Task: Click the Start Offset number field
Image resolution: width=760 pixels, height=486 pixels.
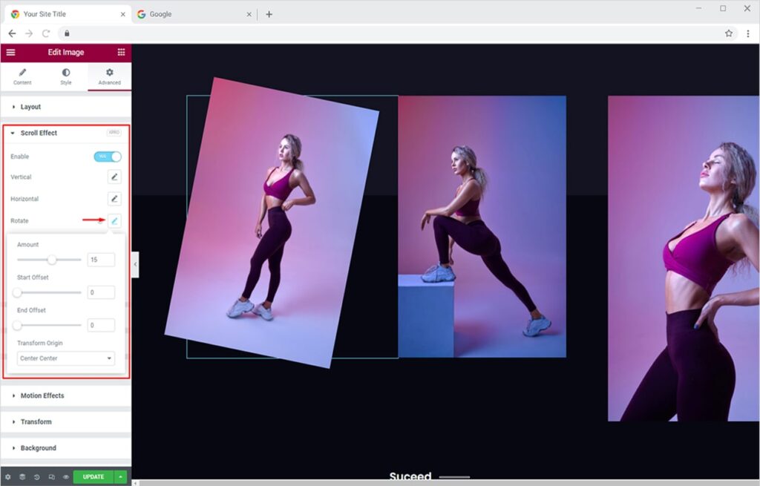Action: (101, 292)
